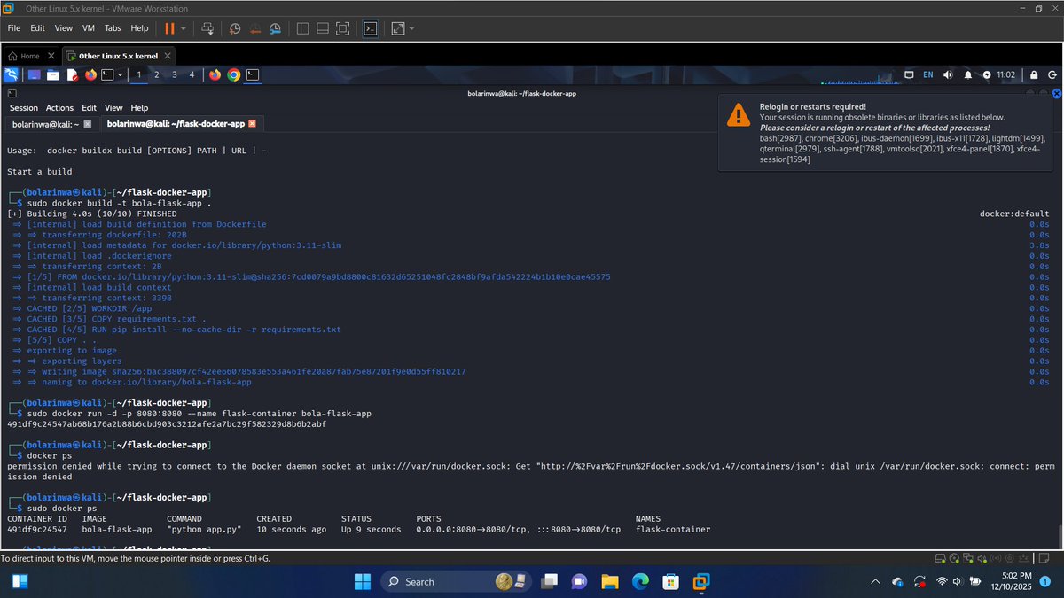
Task: Open the VMware Tabs menu
Action: pos(113,28)
